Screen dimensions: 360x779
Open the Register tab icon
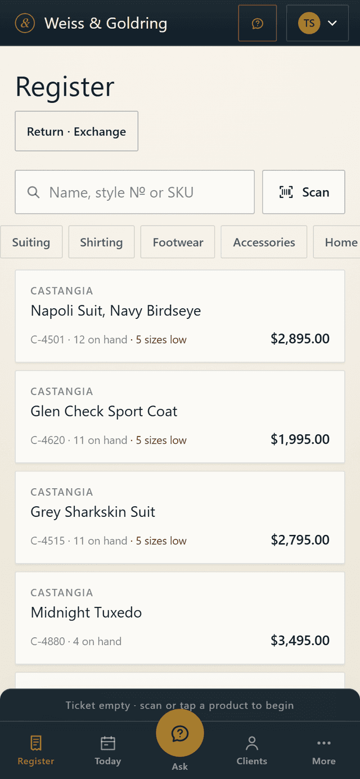click(x=36, y=743)
